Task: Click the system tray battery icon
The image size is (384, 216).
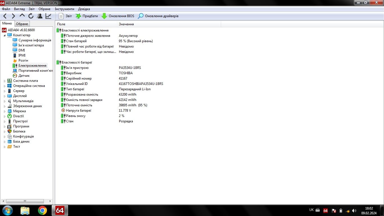Action: coord(341,210)
